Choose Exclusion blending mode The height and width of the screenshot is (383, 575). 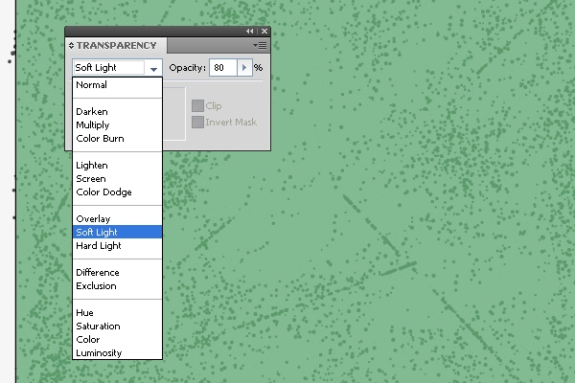coord(117,286)
